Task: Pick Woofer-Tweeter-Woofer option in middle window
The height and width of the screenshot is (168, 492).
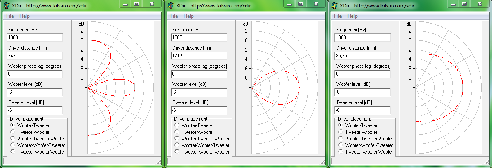Action: coord(177,138)
